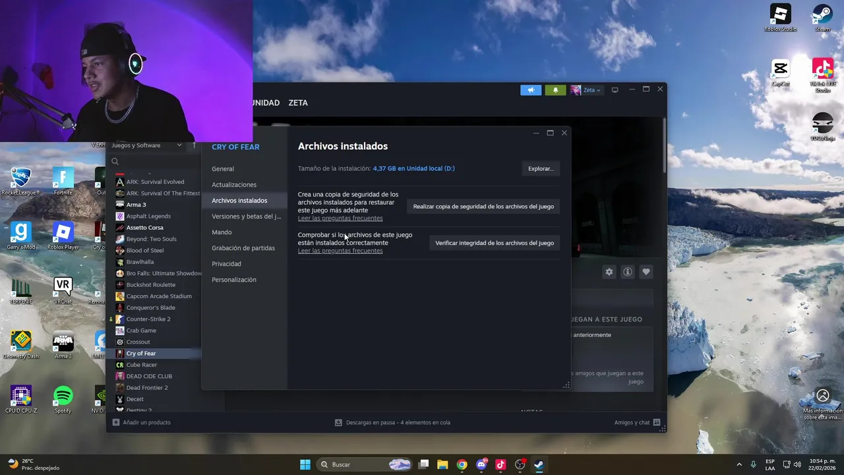Open Steam announcements megaphone button
The image size is (844, 475).
point(530,90)
